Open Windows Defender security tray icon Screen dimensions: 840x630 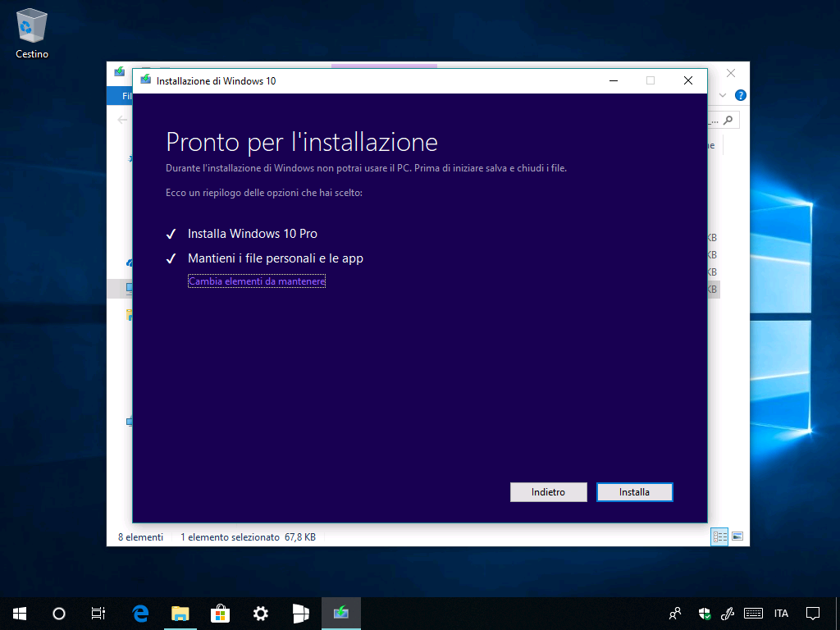[705, 614]
